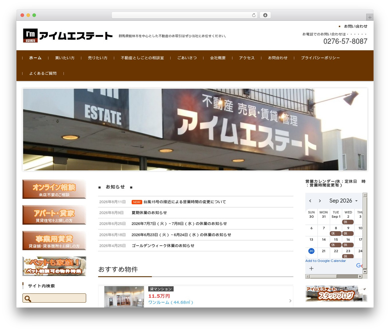The height and width of the screenshot is (331, 390).
Task: Open the Sep 2026 month dropdown
Action: coord(343,201)
